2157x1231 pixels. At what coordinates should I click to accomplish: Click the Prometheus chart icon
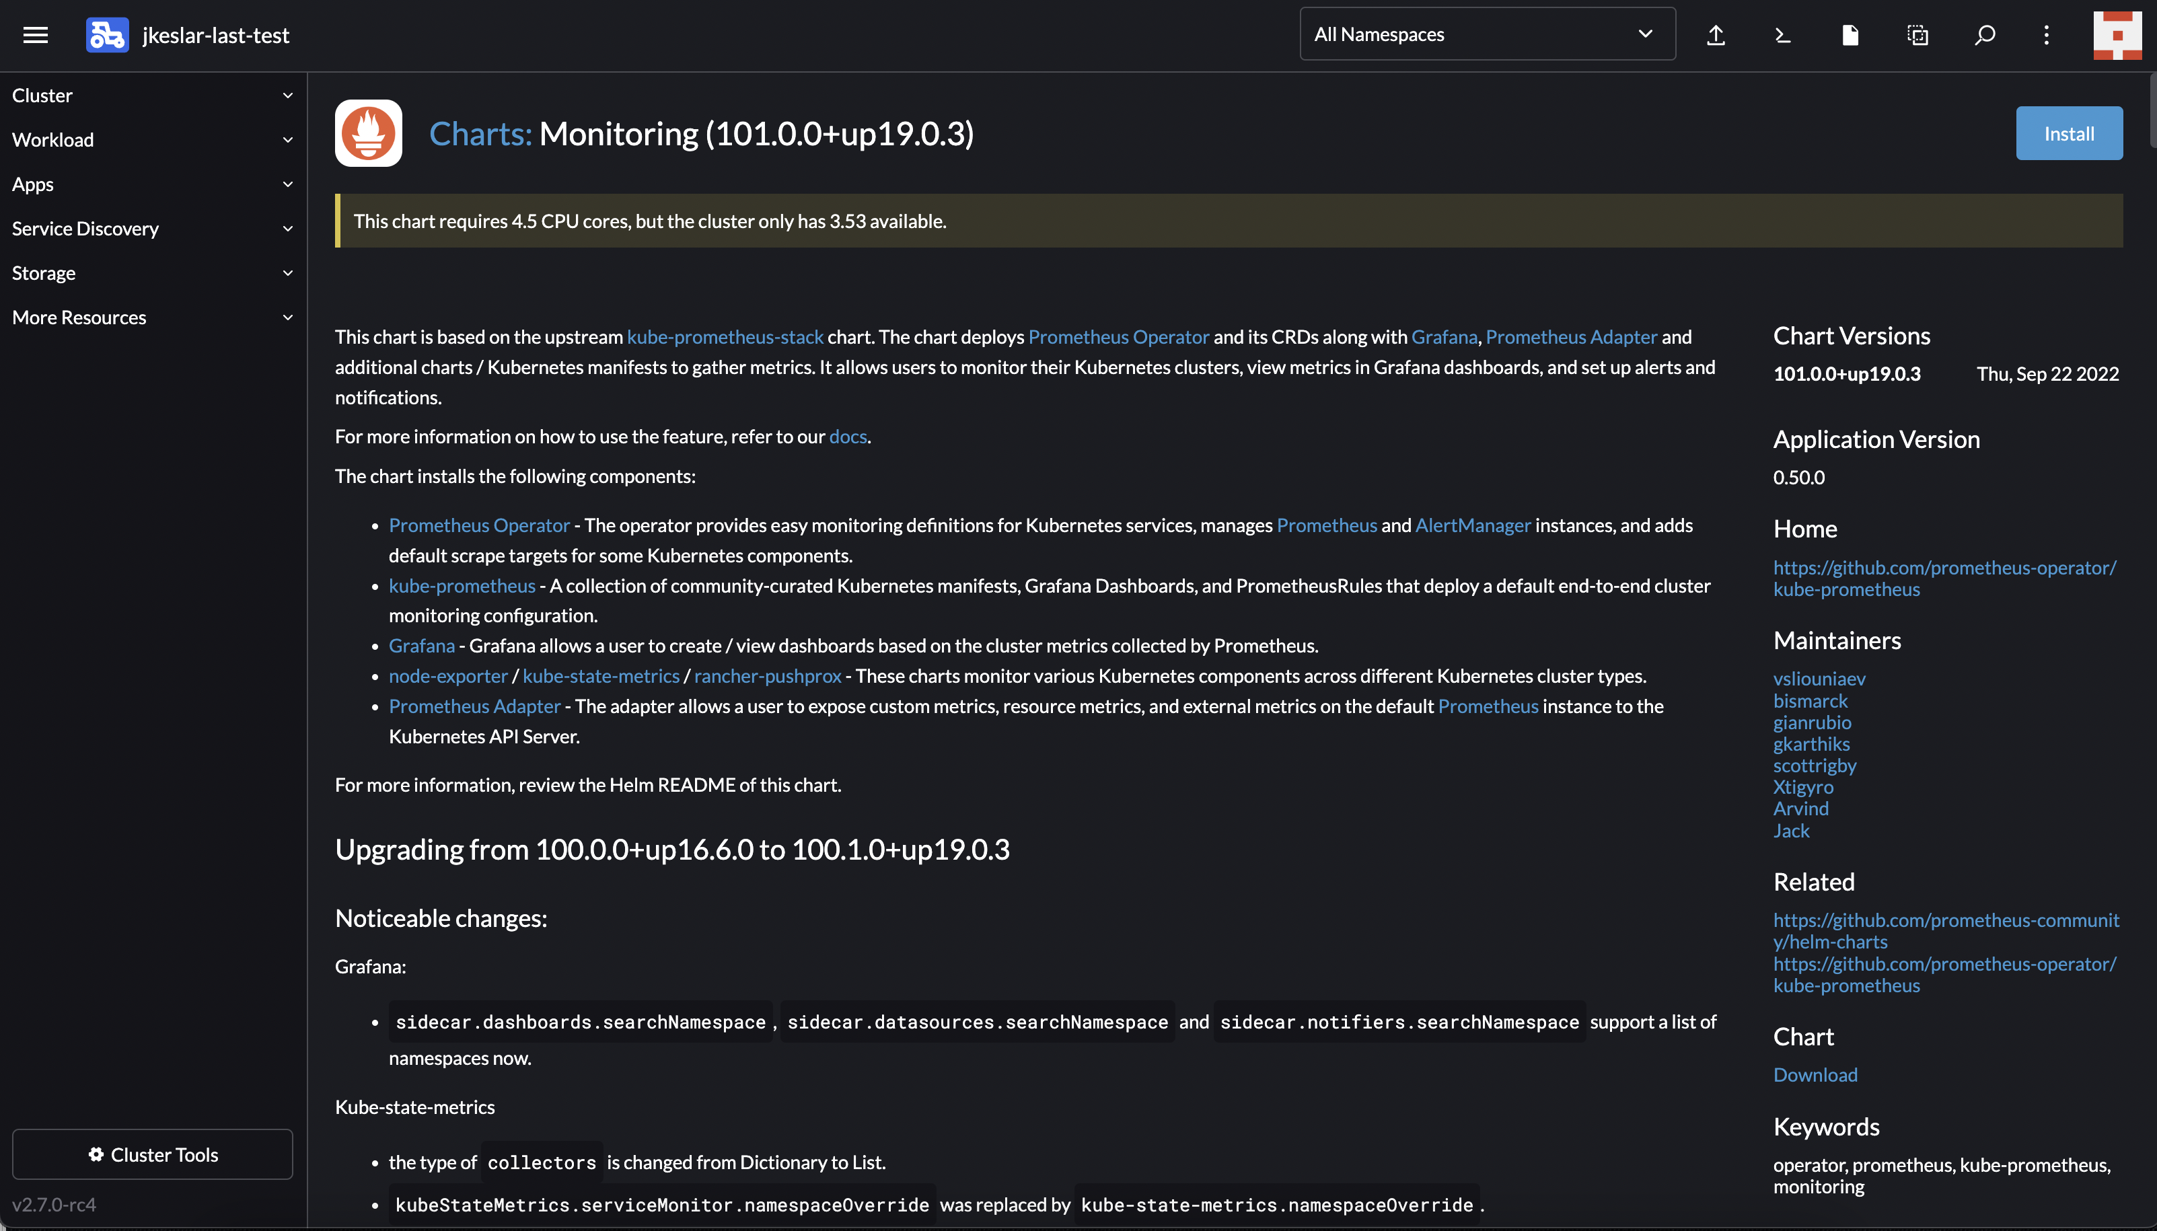click(x=368, y=133)
